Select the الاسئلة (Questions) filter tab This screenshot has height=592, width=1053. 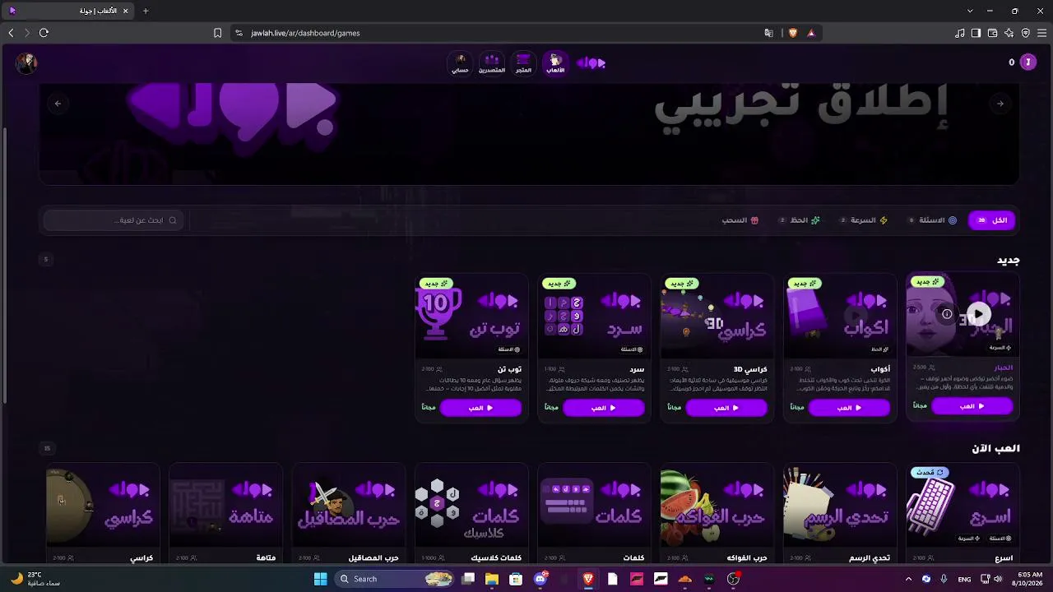coord(932,220)
